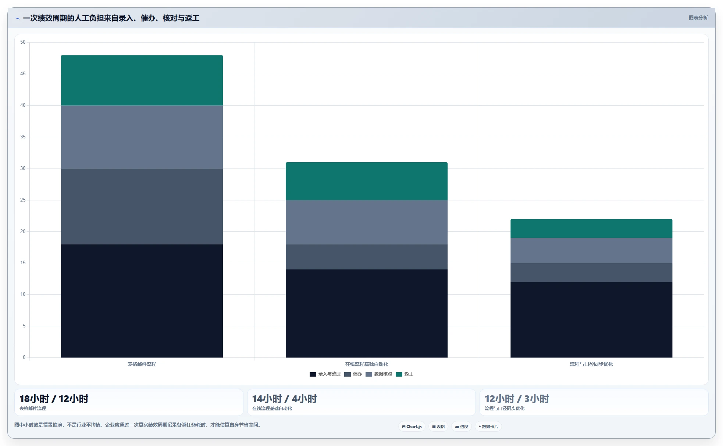Click the 流程与口径同步优化 caption in third data card
This screenshot has width=723, height=446.
505,408
